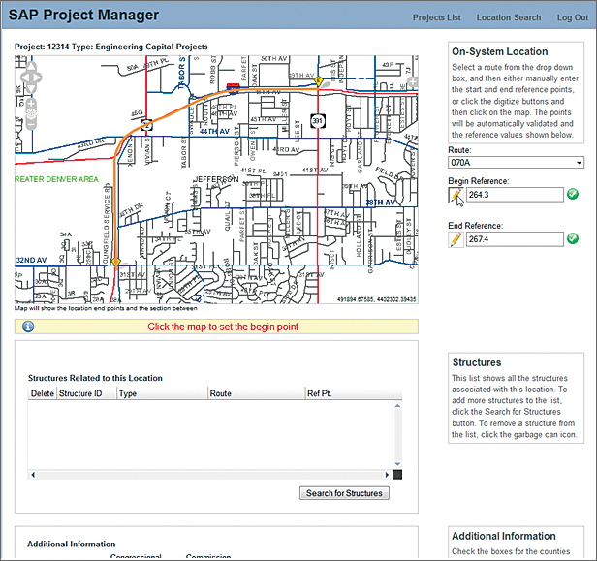The image size is (597, 561).
Task: Click the yellow diamond point marker near 49TH AV
Action: (x=318, y=80)
